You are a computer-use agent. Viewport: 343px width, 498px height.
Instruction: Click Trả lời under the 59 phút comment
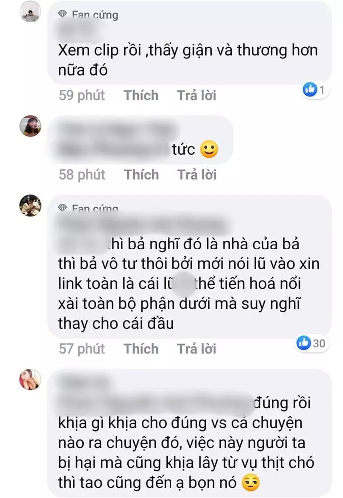pos(197,95)
